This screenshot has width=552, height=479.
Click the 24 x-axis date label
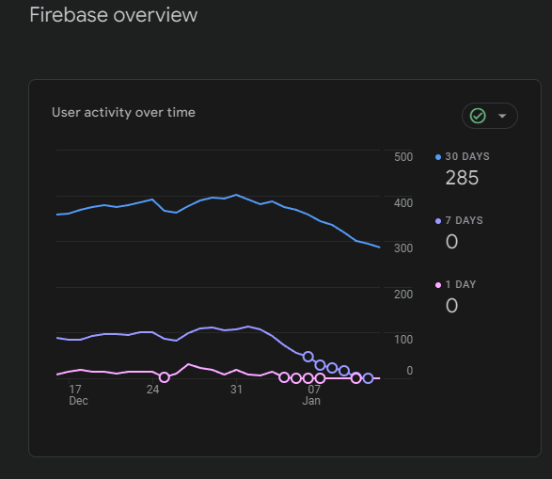152,390
